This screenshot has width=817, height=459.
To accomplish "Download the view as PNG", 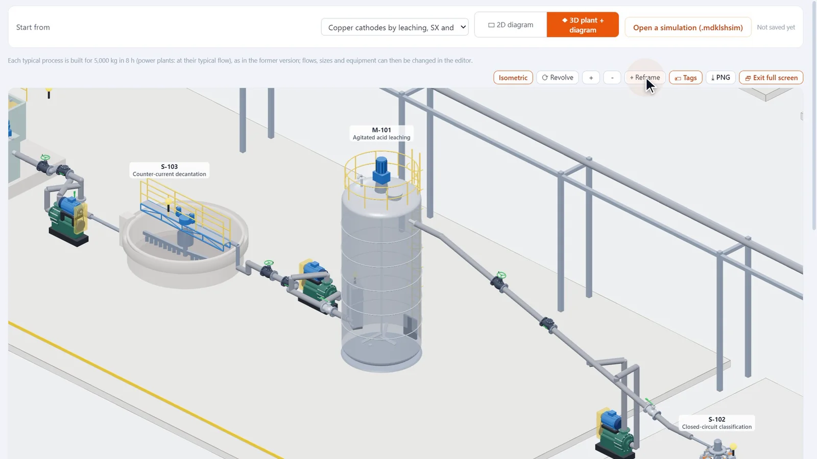I will pos(720,78).
